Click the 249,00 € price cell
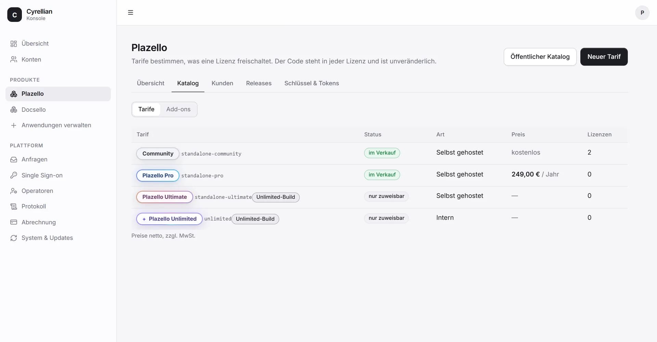This screenshot has height=342, width=657. coord(535,174)
